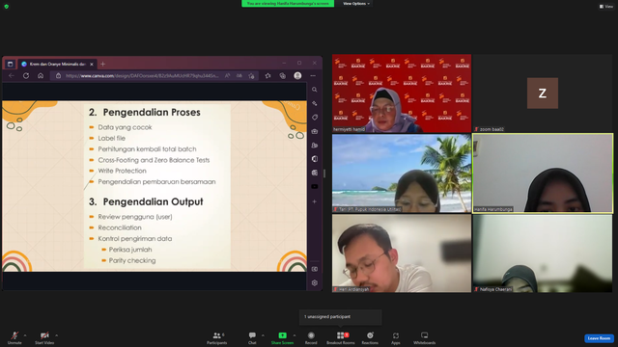Click 'Pengendalian Proses' heading on slide
618x347 pixels.
click(152, 112)
